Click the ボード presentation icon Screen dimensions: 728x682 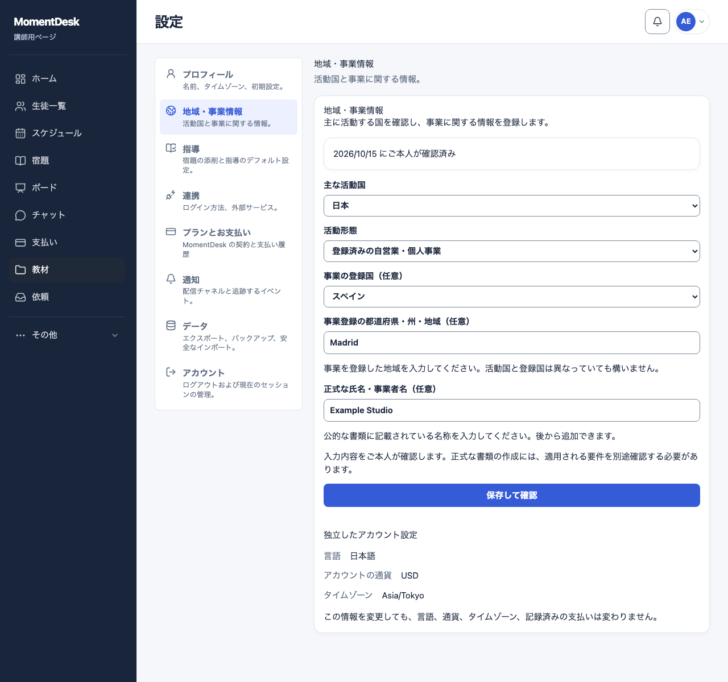(x=20, y=188)
